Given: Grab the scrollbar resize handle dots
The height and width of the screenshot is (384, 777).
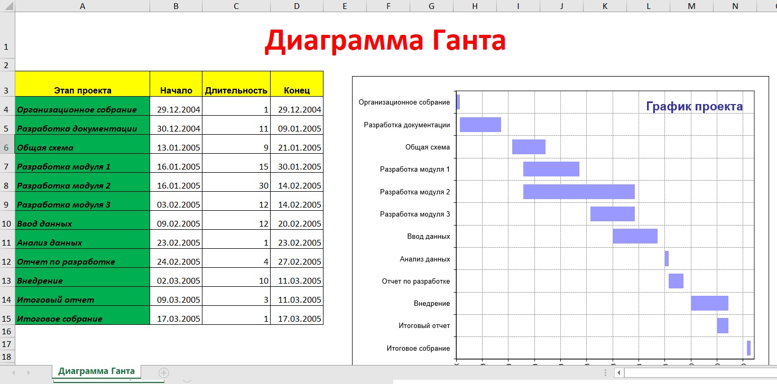Looking at the screenshot, I should (606, 373).
